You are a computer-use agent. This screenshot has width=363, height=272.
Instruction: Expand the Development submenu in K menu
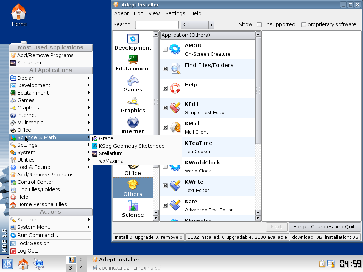tap(51, 85)
